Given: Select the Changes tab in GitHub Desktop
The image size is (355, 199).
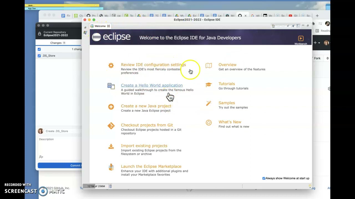Looking at the screenshot, I should click(58, 43).
